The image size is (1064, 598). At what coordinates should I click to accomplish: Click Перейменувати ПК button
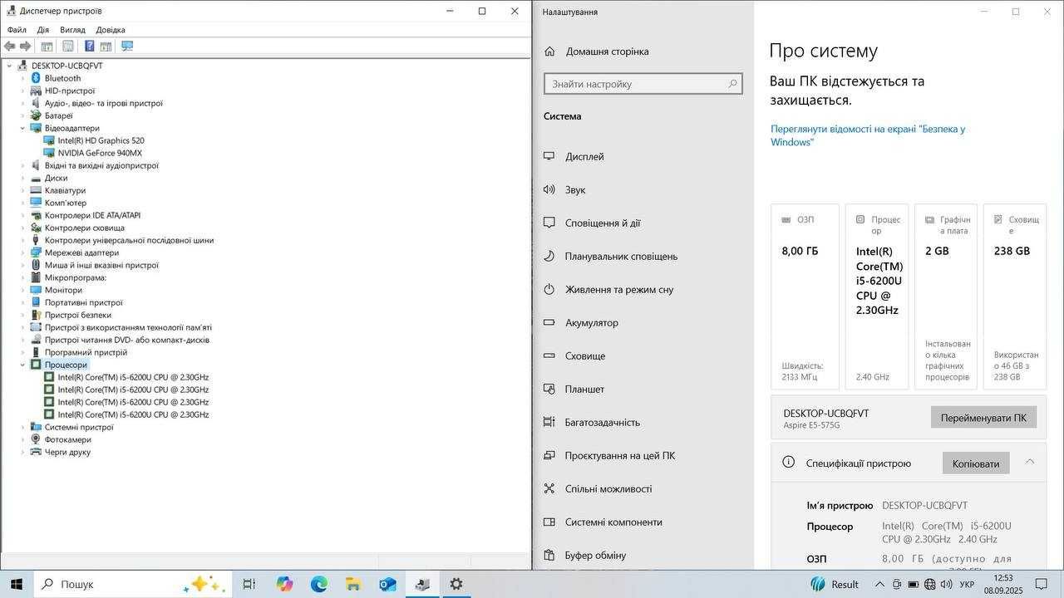(983, 418)
